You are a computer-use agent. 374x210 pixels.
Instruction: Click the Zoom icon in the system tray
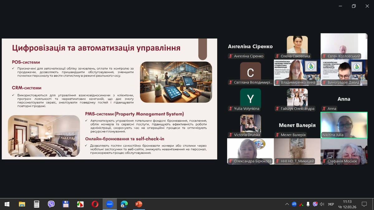pyautogui.click(x=294, y=204)
